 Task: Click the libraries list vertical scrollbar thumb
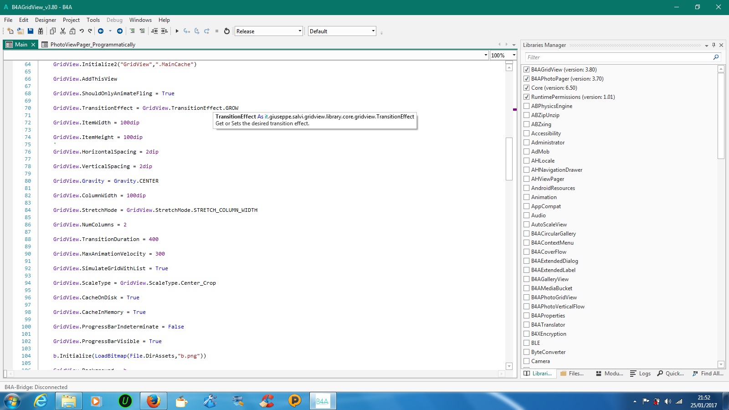click(x=721, y=116)
